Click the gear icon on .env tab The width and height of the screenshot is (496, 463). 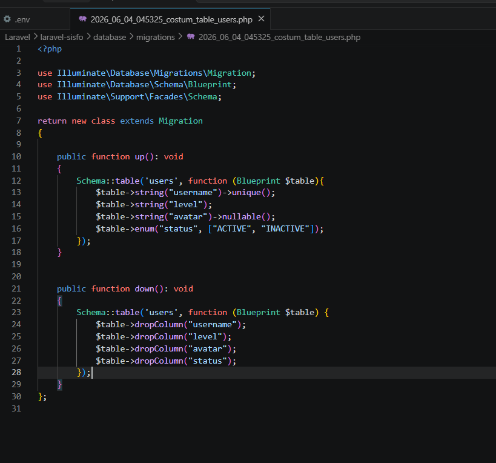click(7, 19)
